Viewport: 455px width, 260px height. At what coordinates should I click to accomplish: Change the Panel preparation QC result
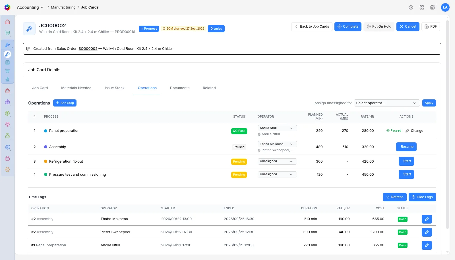[x=414, y=131]
